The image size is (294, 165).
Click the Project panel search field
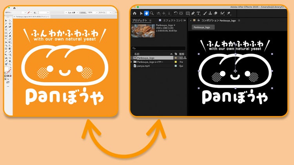(159, 48)
